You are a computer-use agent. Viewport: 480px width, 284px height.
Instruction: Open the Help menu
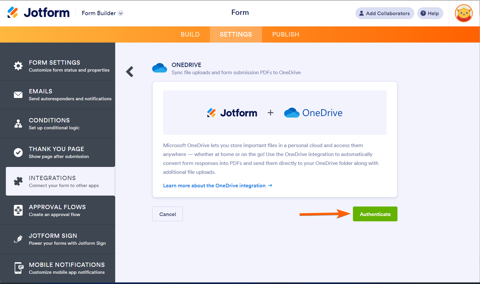(x=430, y=13)
